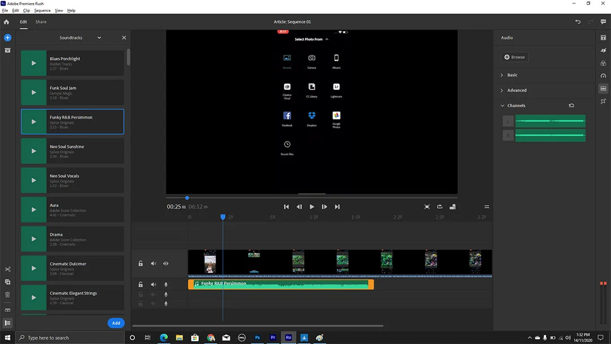Click the soundtracks list scrollbar

[128, 57]
